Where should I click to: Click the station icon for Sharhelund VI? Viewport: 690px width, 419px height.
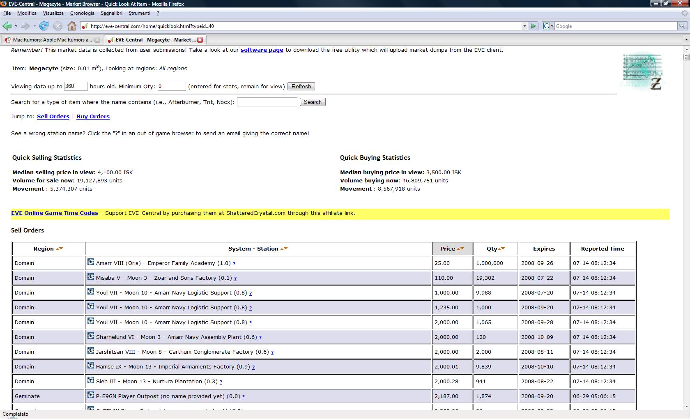point(91,336)
